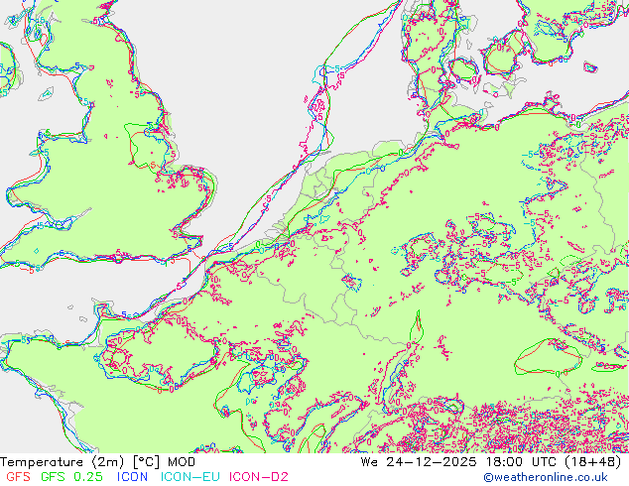This screenshot has height=486, width=629.
Task: Click the We 24-12-2025 18:00 UTC timestamp
Action: pos(491,462)
